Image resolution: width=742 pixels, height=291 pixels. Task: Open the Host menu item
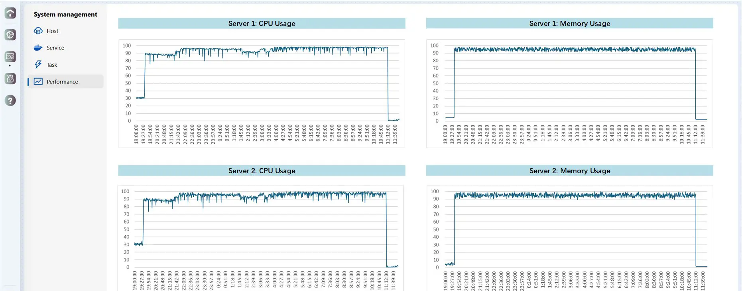point(52,31)
